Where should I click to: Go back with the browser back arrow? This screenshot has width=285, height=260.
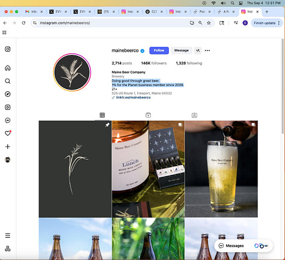(x=5, y=23)
